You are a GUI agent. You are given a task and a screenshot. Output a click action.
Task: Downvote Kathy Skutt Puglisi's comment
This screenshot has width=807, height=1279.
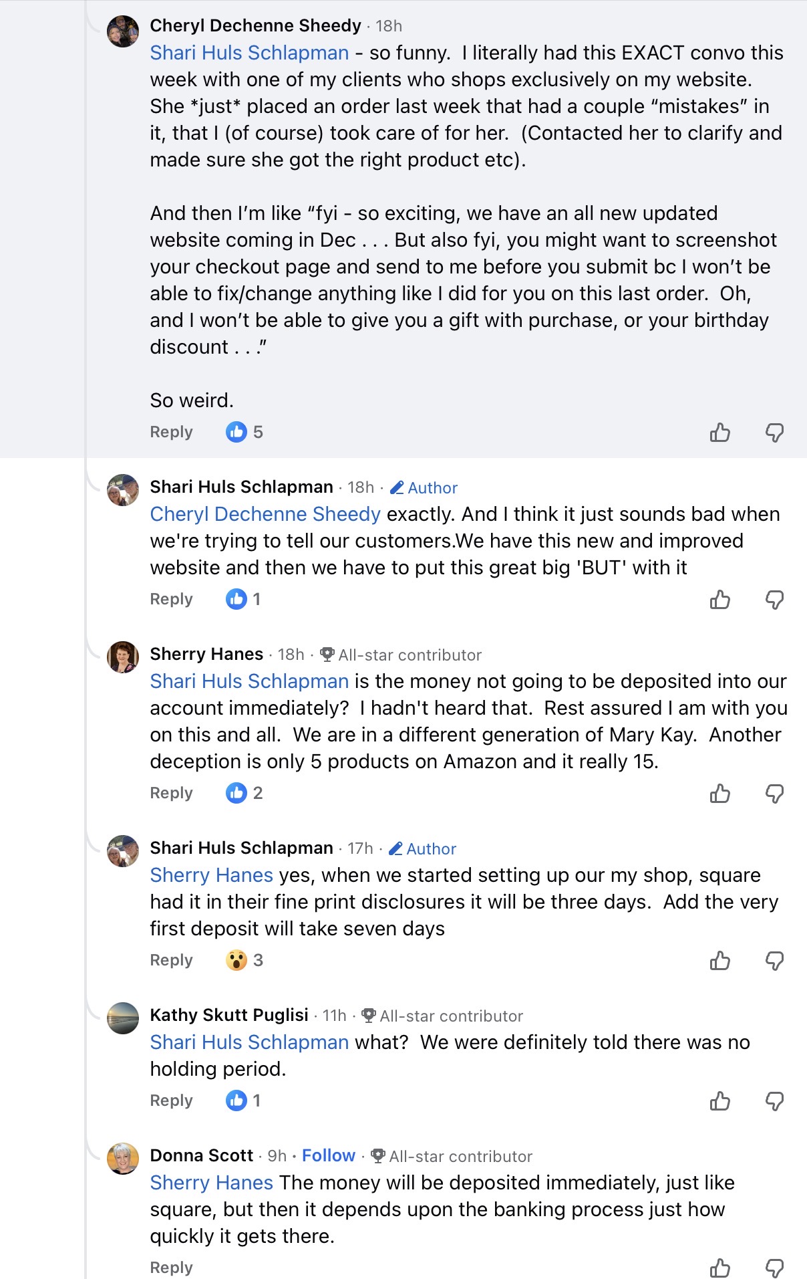pyautogui.click(x=774, y=1101)
